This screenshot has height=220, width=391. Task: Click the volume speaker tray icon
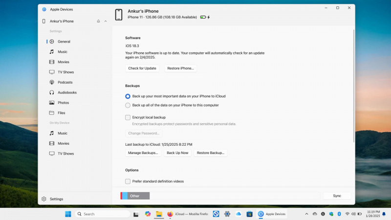point(353,214)
